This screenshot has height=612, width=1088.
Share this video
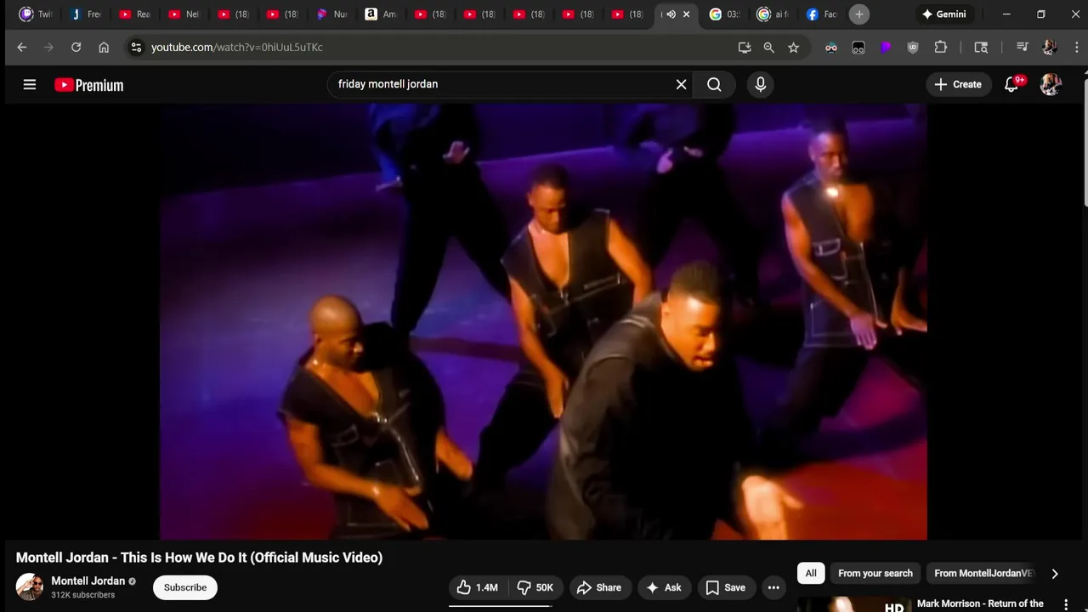tap(599, 587)
